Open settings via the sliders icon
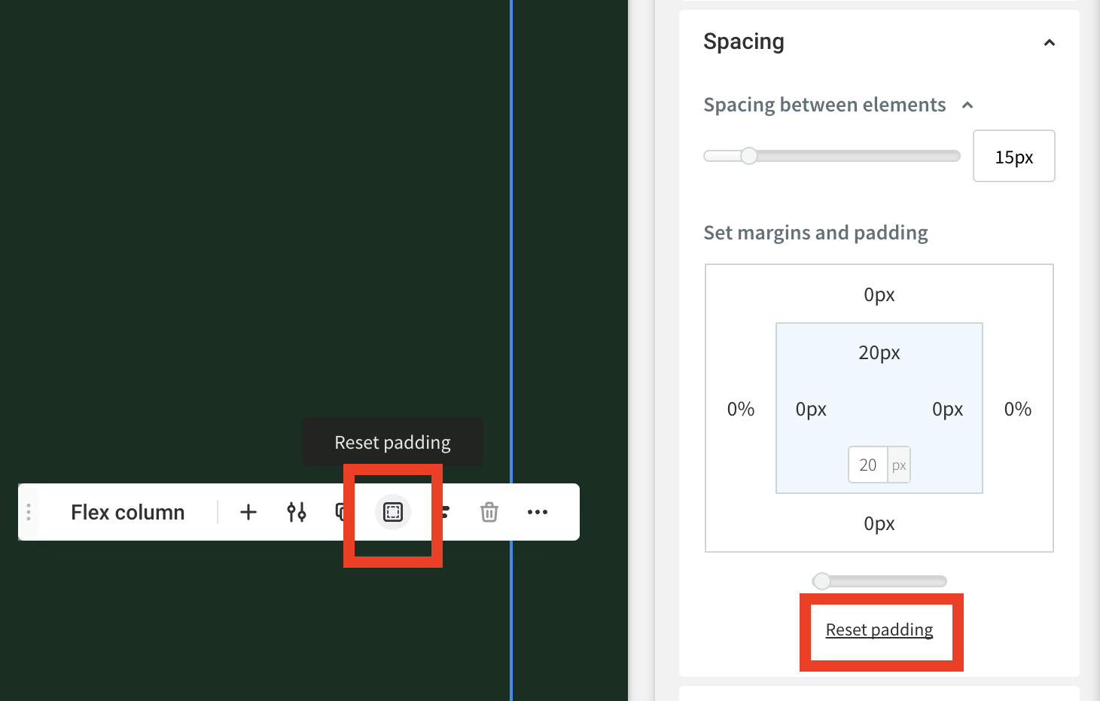 tap(297, 512)
